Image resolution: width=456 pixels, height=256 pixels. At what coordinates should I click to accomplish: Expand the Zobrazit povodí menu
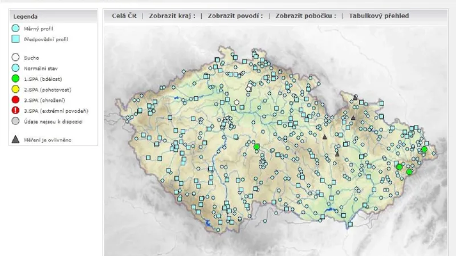pos(235,16)
